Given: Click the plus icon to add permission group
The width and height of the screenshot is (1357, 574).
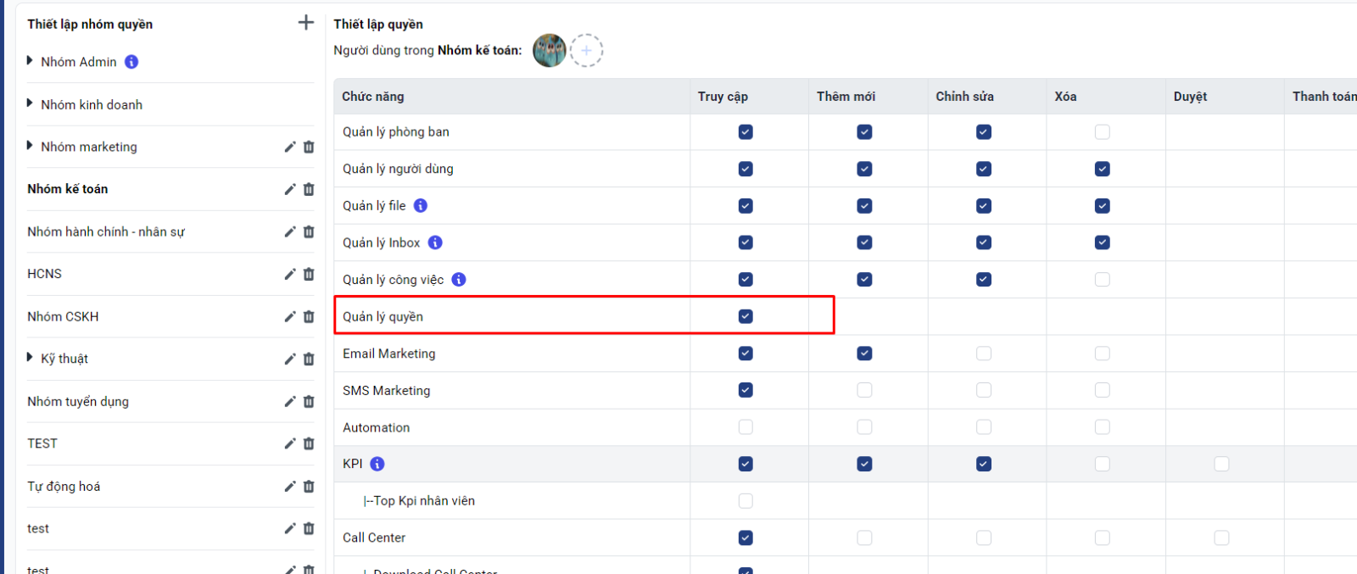Looking at the screenshot, I should click(306, 23).
